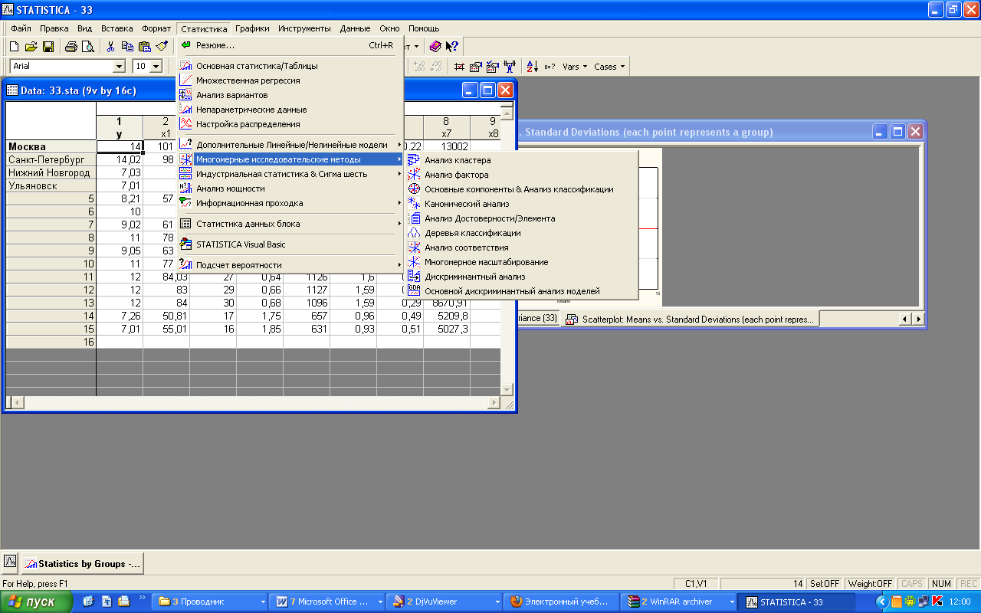This screenshot has height=613, width=981.
Task: Click the Windows пуск Start button
Action: (x=37, y=602)
